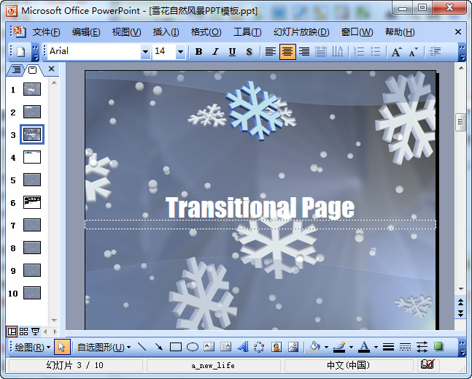This screenshot has height=379, width=472.
Task: Select slide 1 thumbnail
Action: pos(32,89)
